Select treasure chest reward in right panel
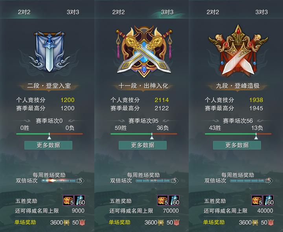This screenshot has width=283, height=232. (x=257, y=200)
